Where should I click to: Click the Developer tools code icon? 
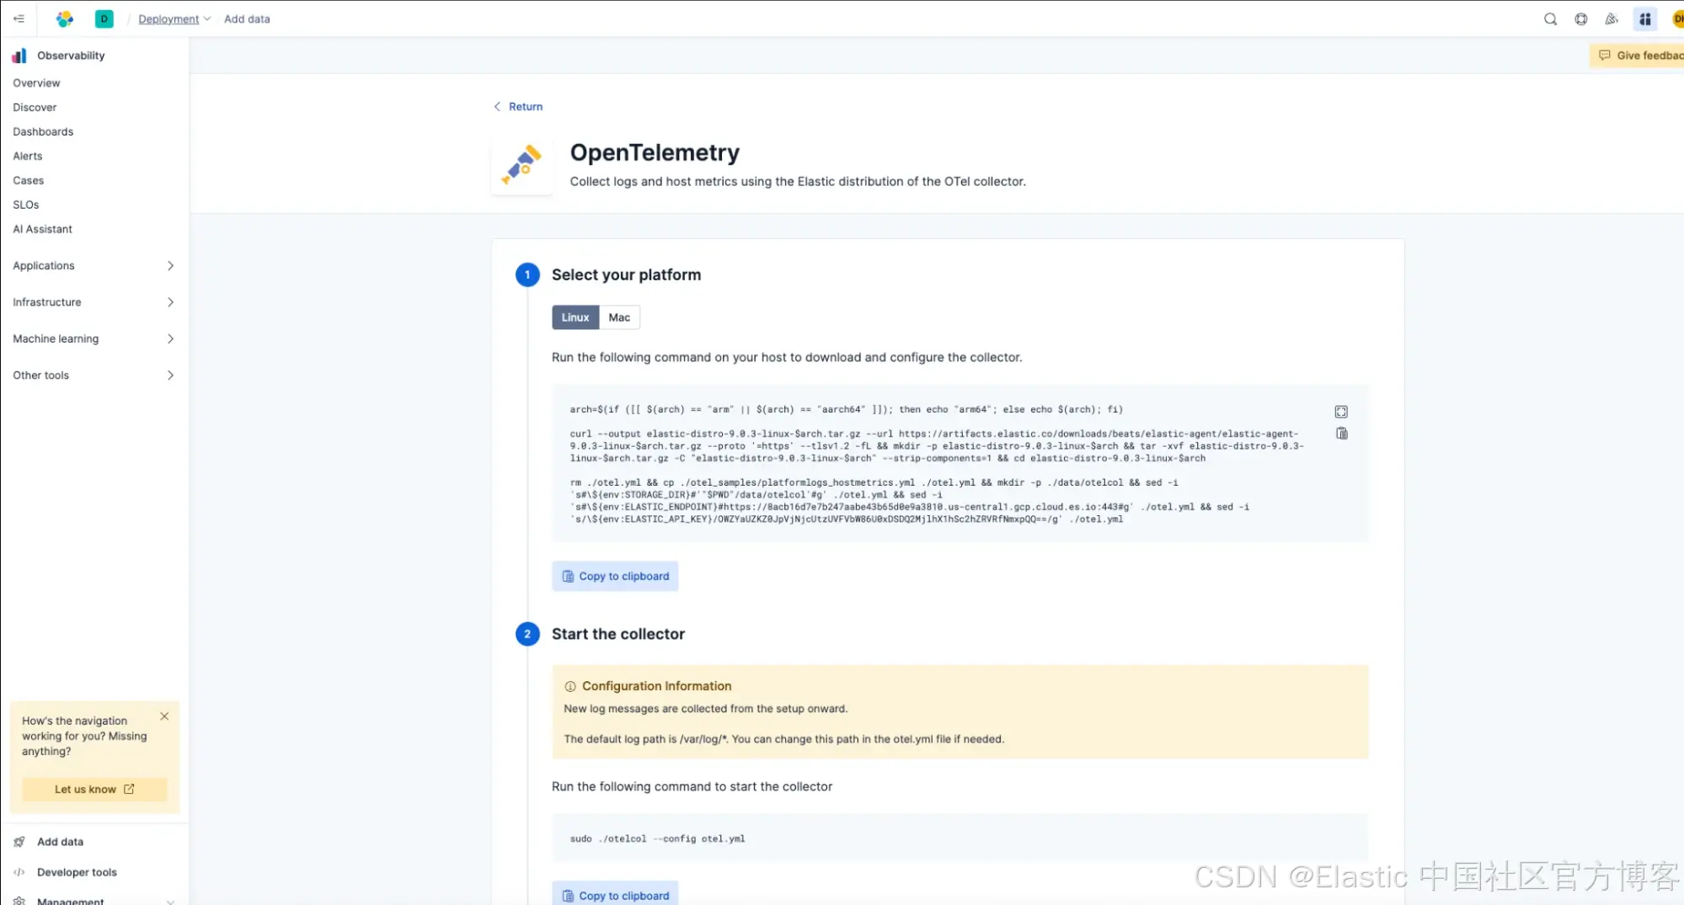pos(19,872)
